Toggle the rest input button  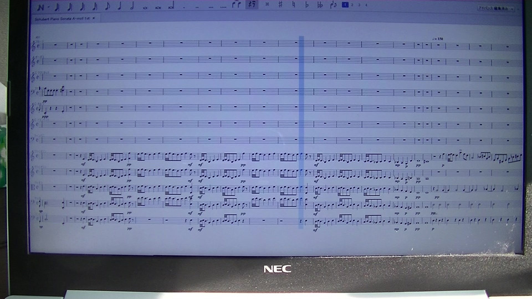[x=252, y=4]
